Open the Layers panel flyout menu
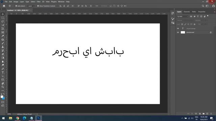Image resolution: width=216 pixels, height=121 pixels. (215, 12)
